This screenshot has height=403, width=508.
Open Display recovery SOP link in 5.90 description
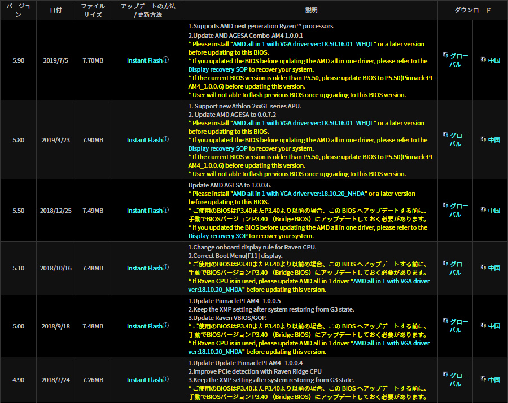pos(218,69)
